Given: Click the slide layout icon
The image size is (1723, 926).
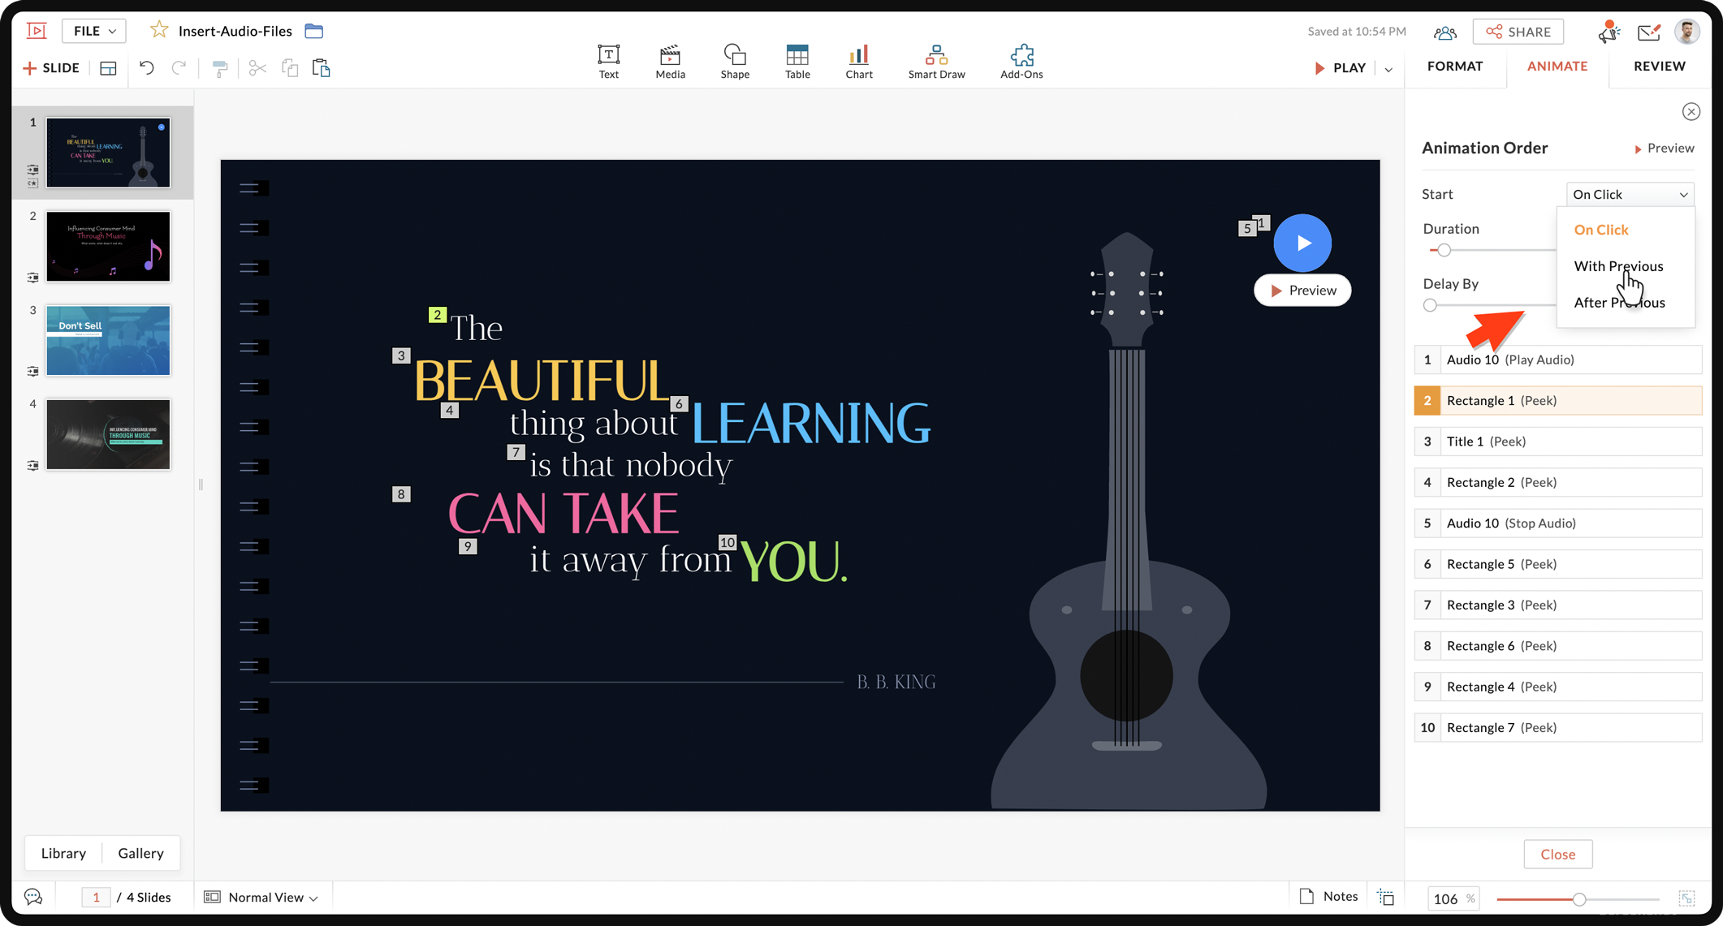Looking at the screenshot, I should [x=108, y=68].
